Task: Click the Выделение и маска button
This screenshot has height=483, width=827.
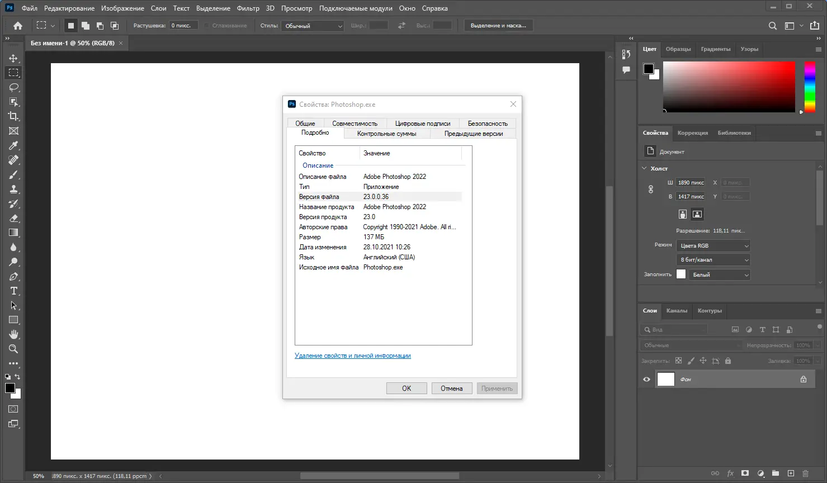Action: (498, 25)
